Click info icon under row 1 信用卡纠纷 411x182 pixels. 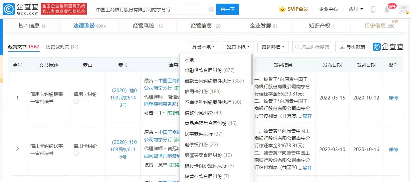pyautogui.click(x=76, y=101)
